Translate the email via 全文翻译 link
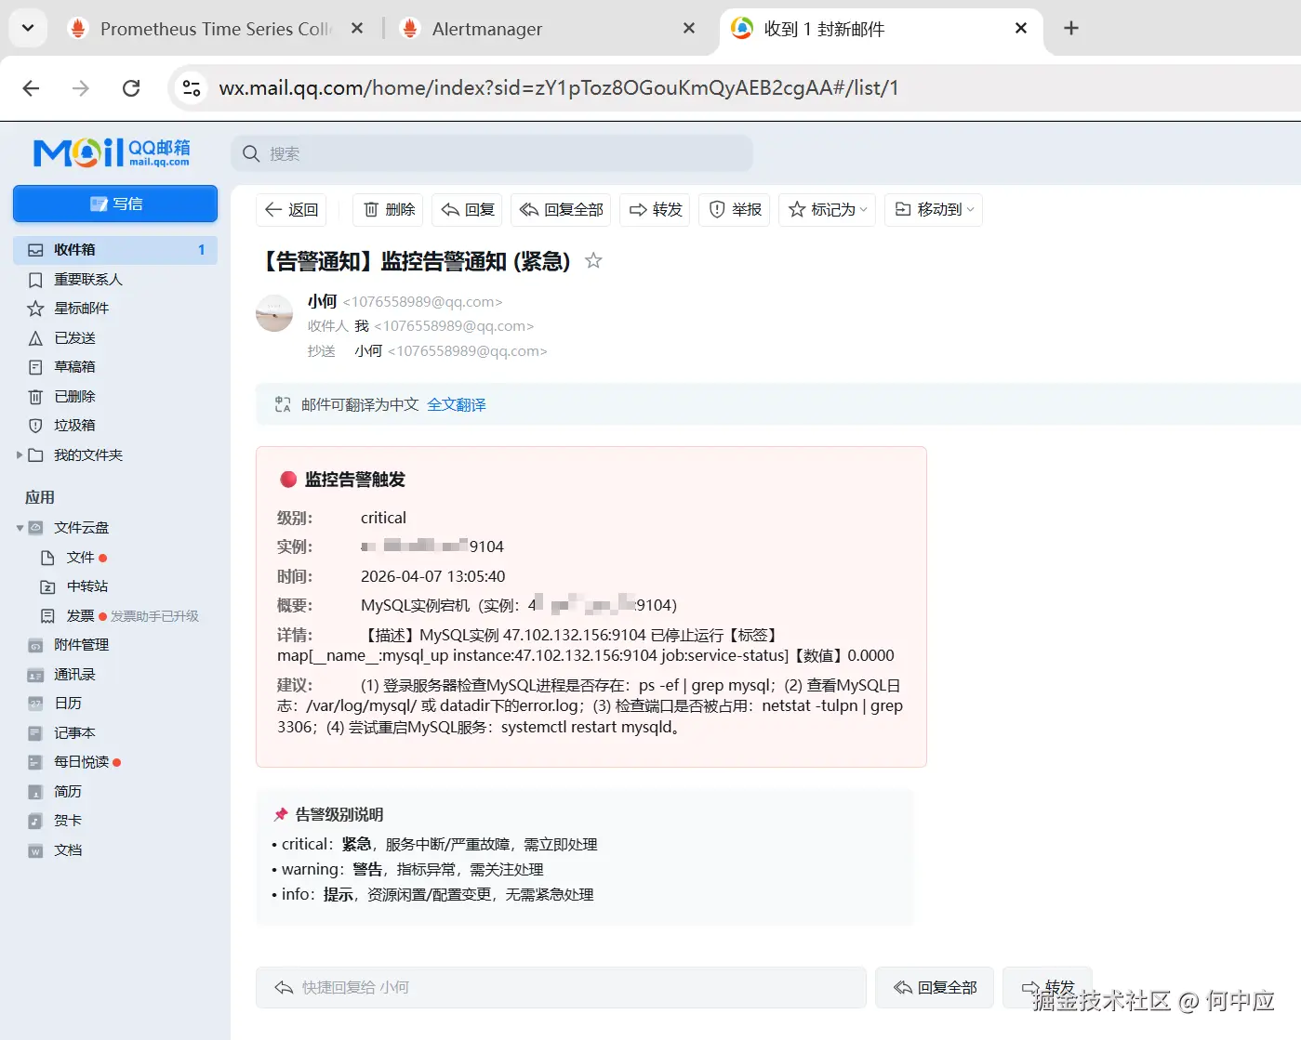 pos(457,404)
